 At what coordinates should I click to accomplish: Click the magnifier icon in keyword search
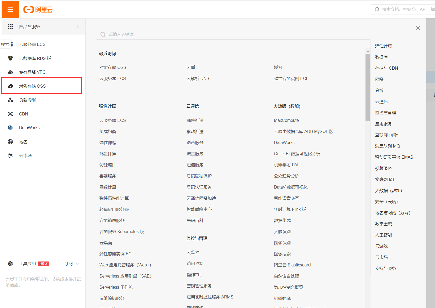(103, 34)
